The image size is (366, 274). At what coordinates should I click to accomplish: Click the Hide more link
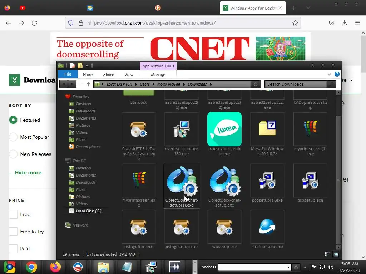[x=28, y=173]
